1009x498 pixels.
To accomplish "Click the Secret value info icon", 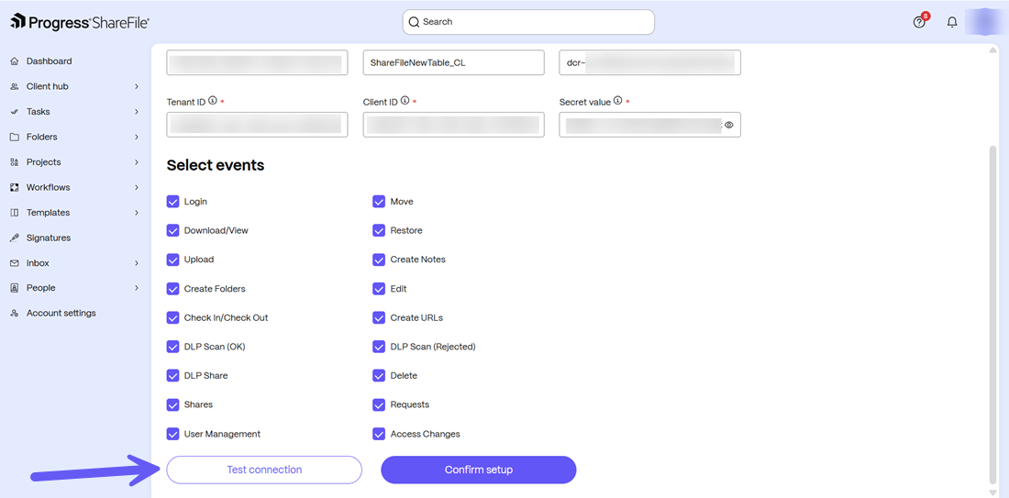I will point(617,101).
